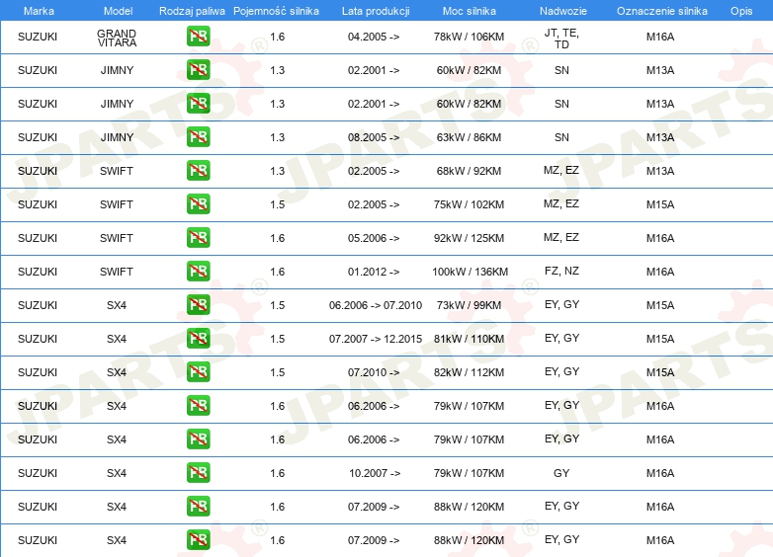This screenshot has width=773, height=557.
Task: Click the Lata produkcji column header
Action: tap(375, 10)
